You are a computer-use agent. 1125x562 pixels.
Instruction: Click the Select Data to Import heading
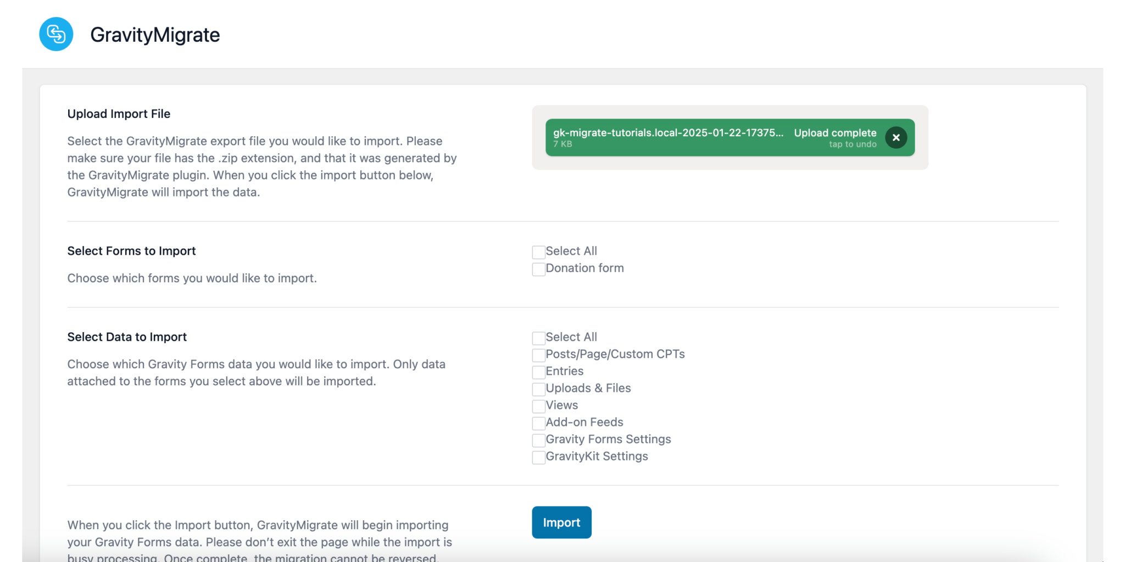coord(127,337)
